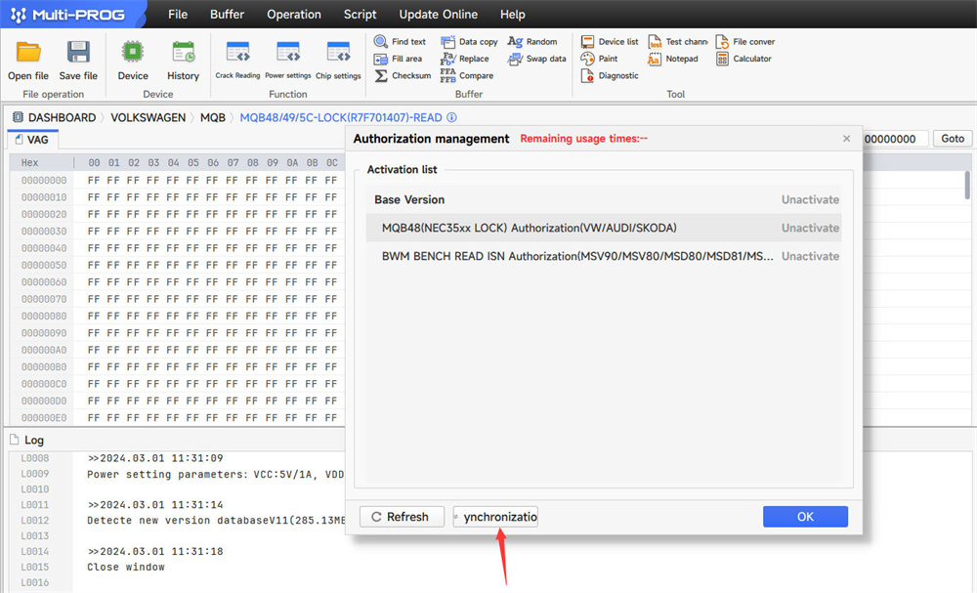Click the Hex column header
Image resolution: width=977 pixels, height=593 pixels.
[x=29, y=162]
